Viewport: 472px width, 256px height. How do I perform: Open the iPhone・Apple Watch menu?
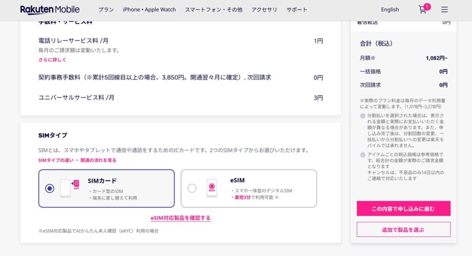pyautogui.click(x=149, y=10)
